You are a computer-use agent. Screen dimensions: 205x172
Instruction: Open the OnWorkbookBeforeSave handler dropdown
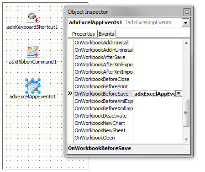click(179, 93)
